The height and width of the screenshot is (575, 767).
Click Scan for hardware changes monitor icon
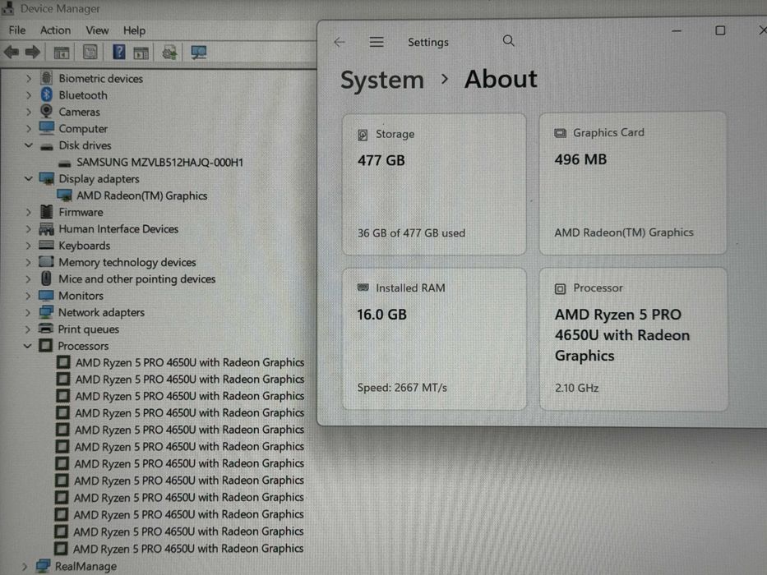[x=199, y=53]
